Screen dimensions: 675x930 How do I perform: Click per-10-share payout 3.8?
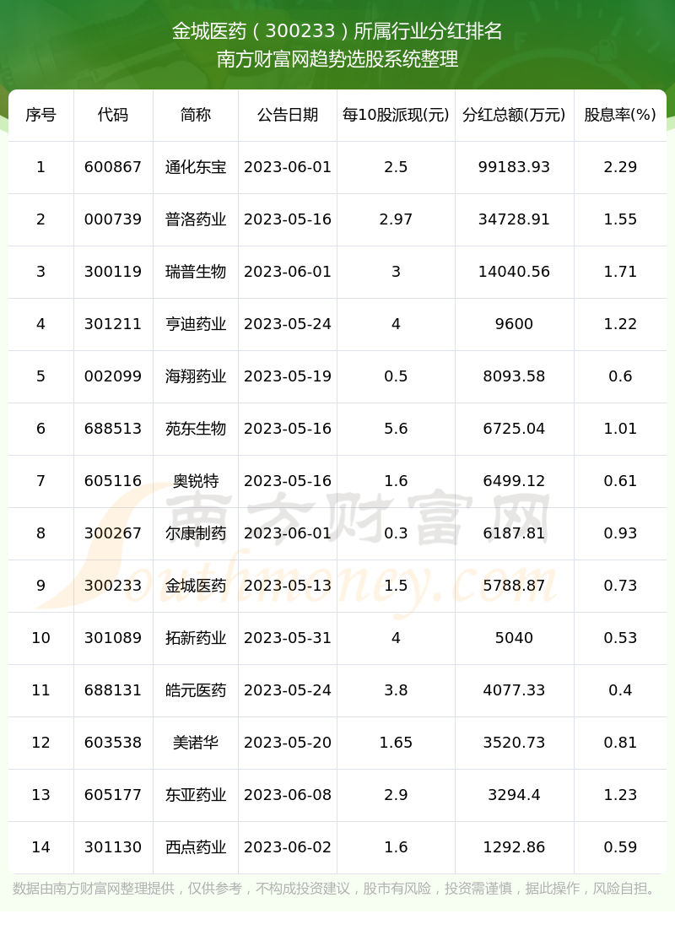point(396,689)
